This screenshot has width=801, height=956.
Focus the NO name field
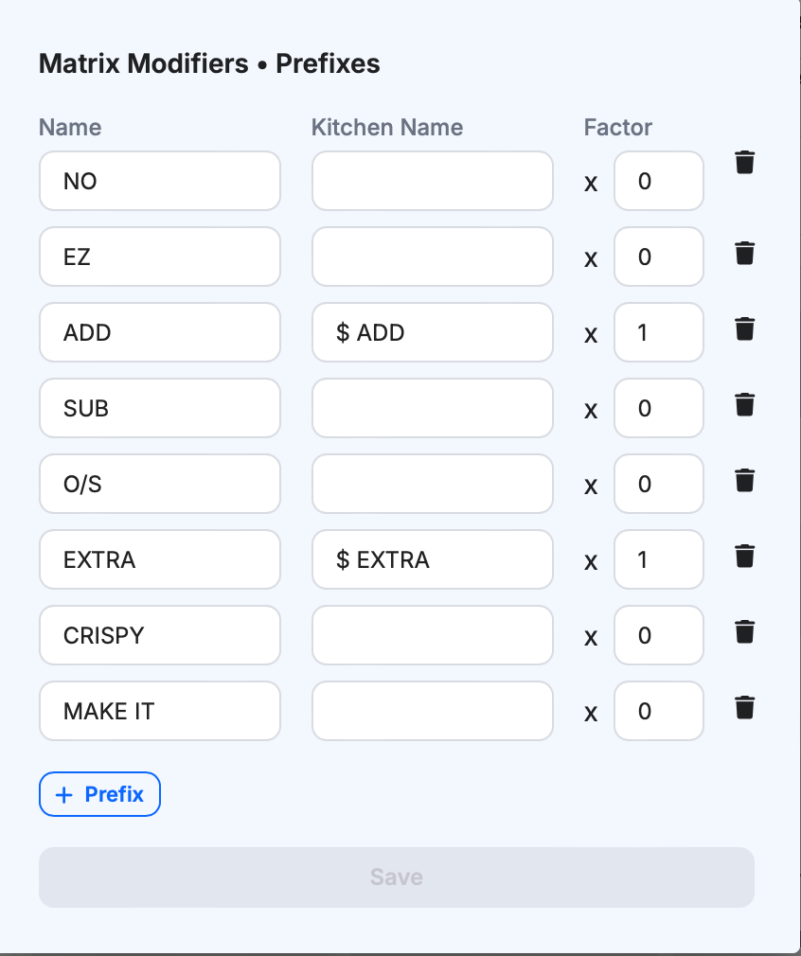click(160, 181)
